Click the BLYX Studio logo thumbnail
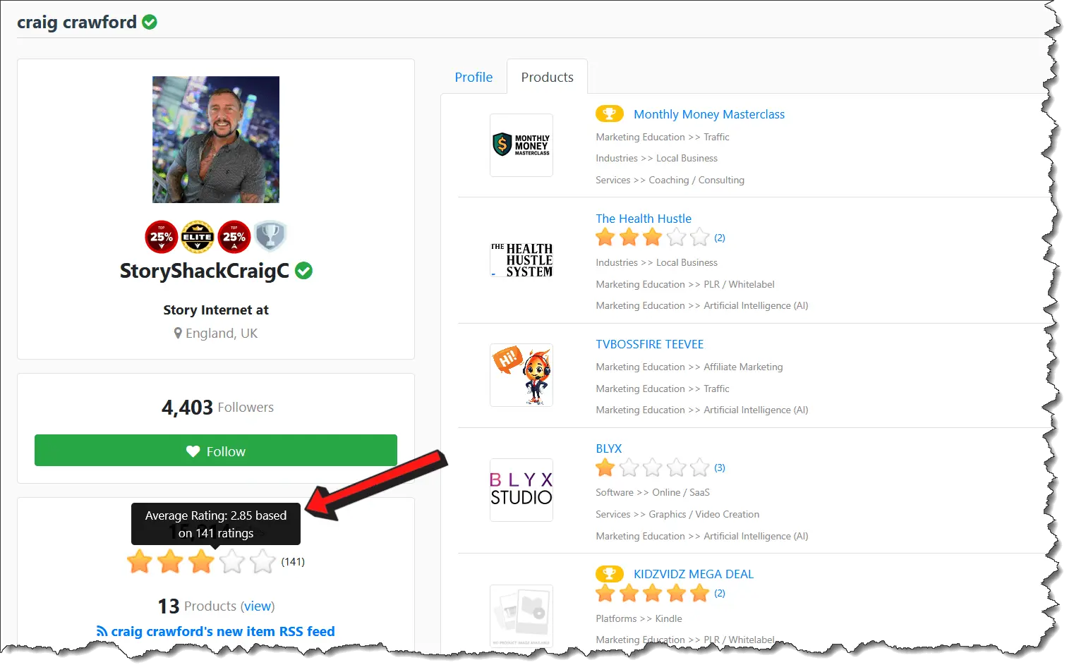The image size is (1074, 672). pos(521,490)
